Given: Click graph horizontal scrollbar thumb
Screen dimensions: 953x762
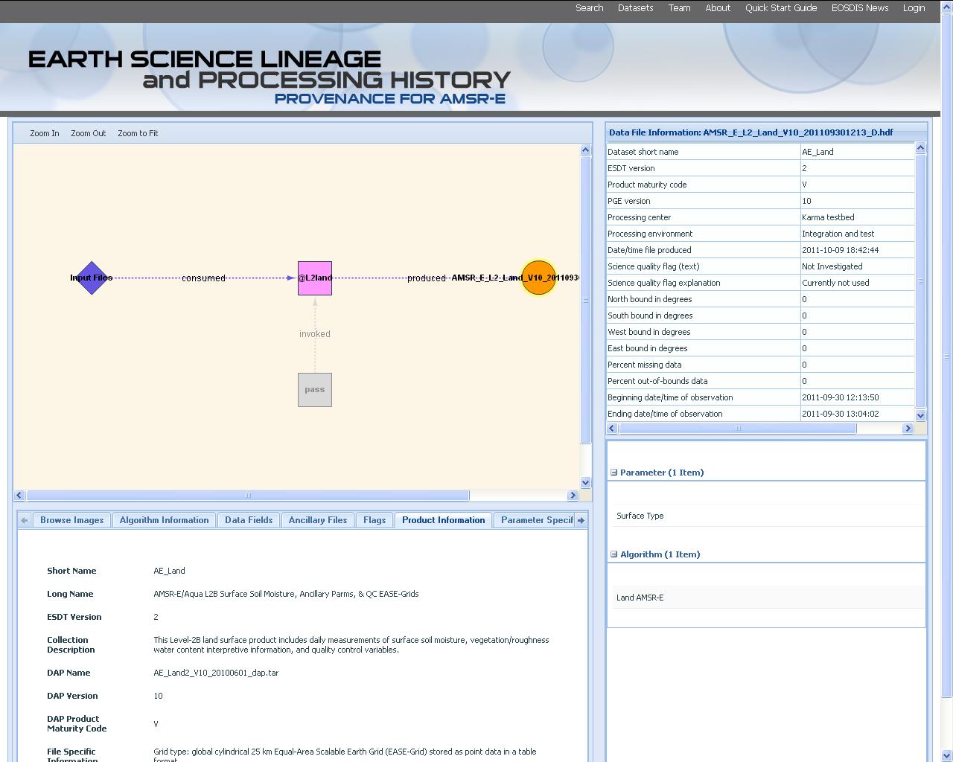Looking at the screenshot, I should [x=248, y=496].
